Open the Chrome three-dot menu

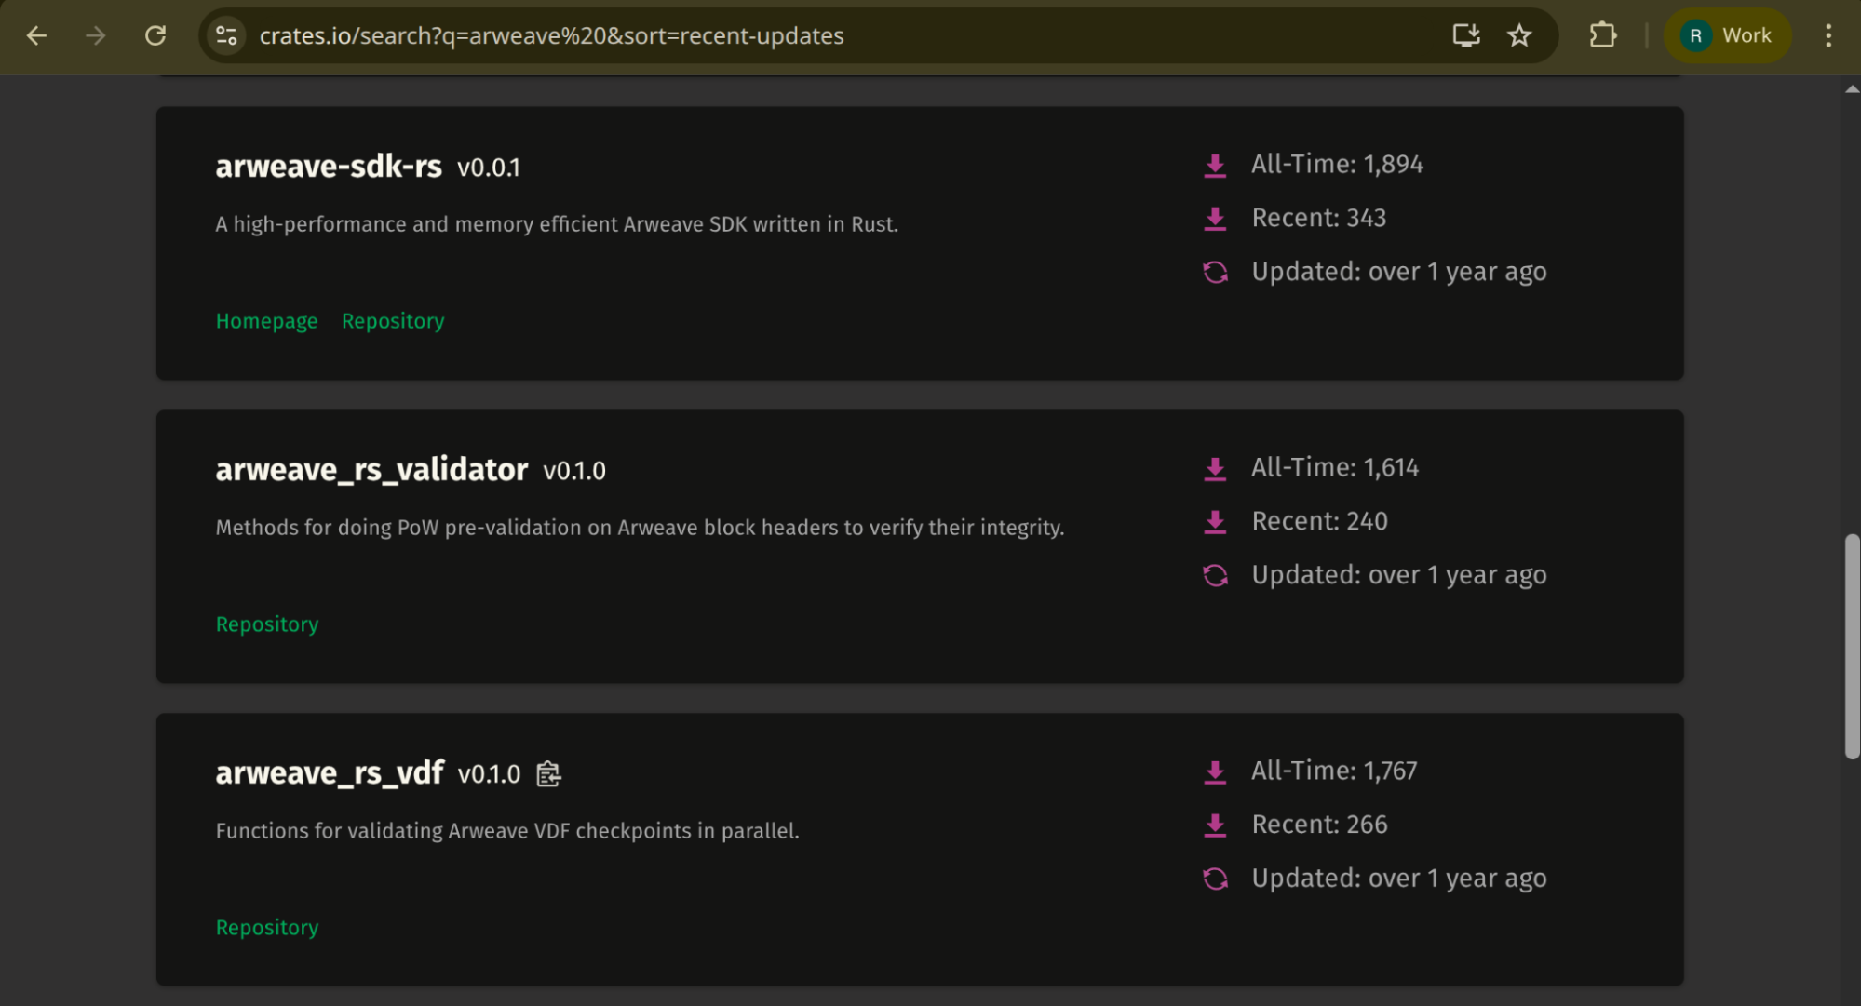1828,35
